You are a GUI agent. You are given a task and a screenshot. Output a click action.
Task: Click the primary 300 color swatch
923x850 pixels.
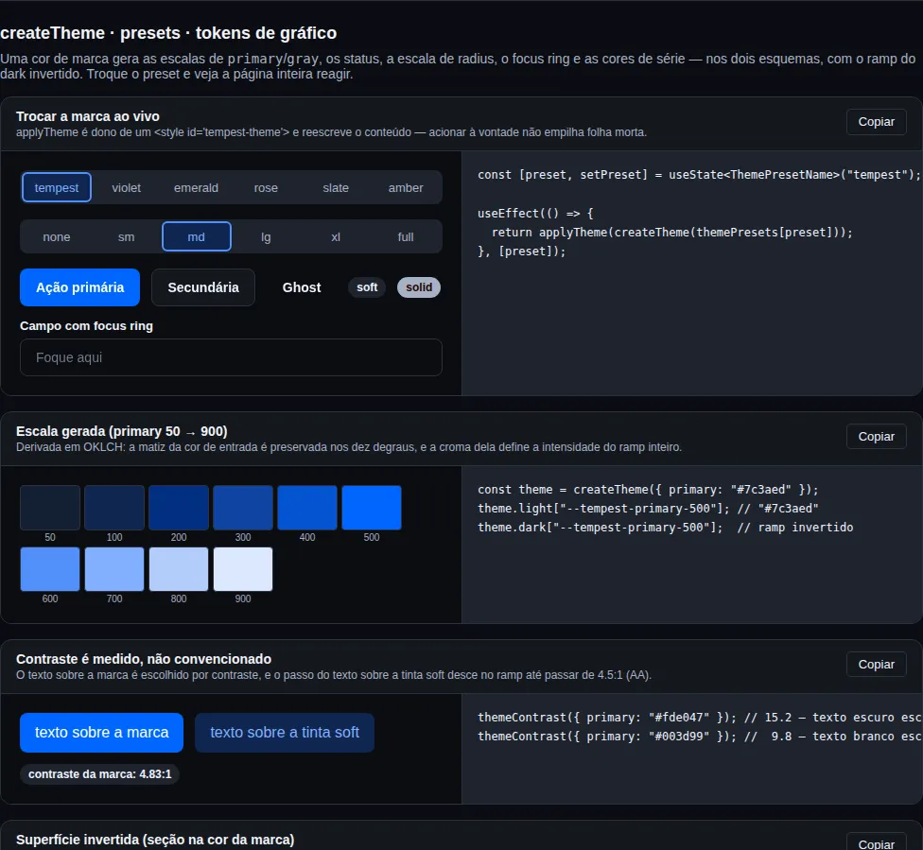[x=242, y=508]
